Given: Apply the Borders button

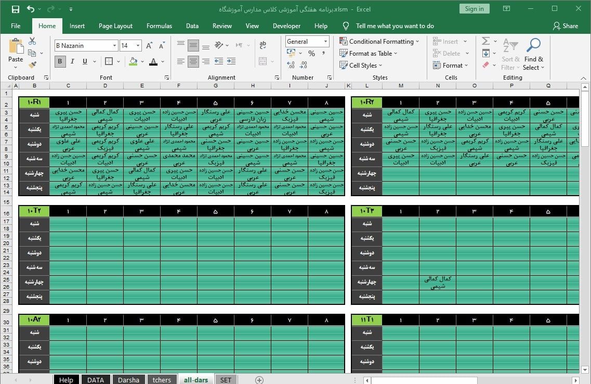Looking at the screenshot, I should [109, 61].
